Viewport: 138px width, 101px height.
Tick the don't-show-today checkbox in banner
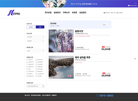point(129,6)
